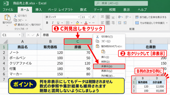Toggle middle vertical alignment
The image size is (170, 95).
(x=108, y=17)
